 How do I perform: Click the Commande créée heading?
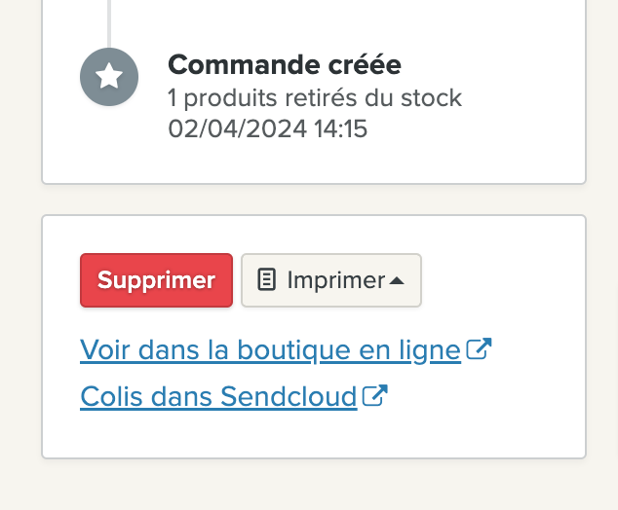point(285,65)
